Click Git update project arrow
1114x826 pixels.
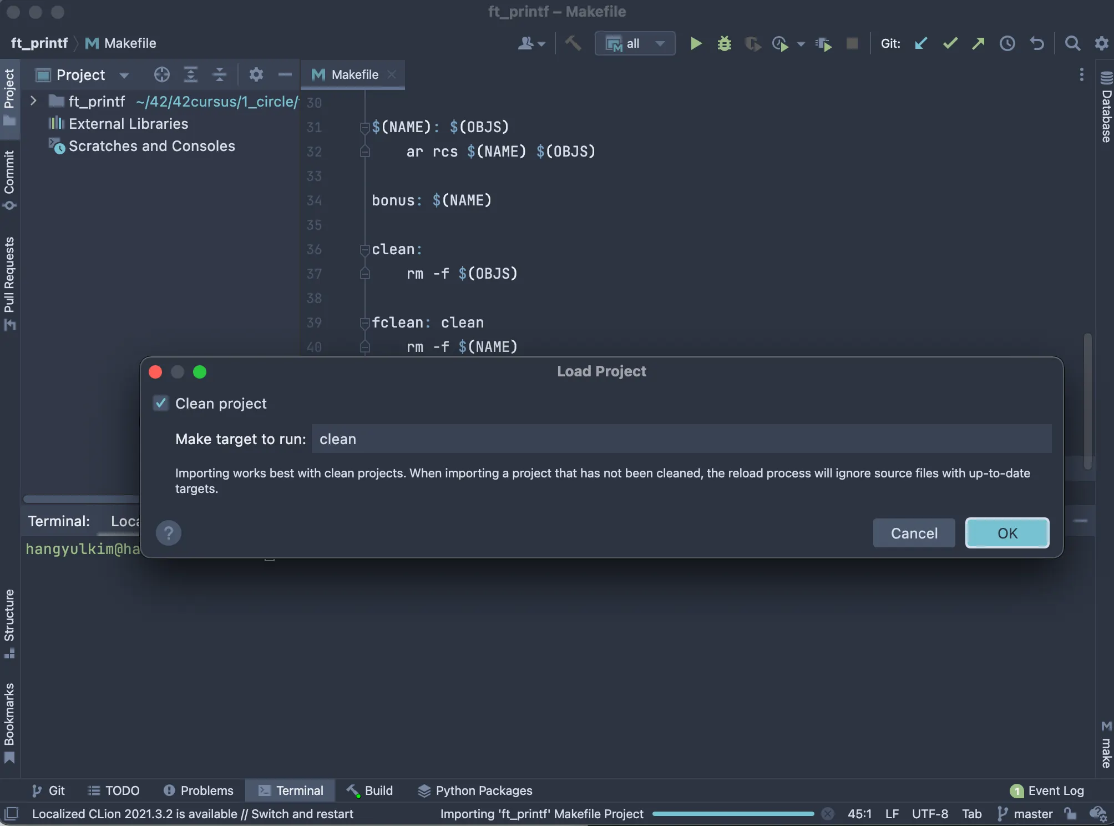pos(921,43)
